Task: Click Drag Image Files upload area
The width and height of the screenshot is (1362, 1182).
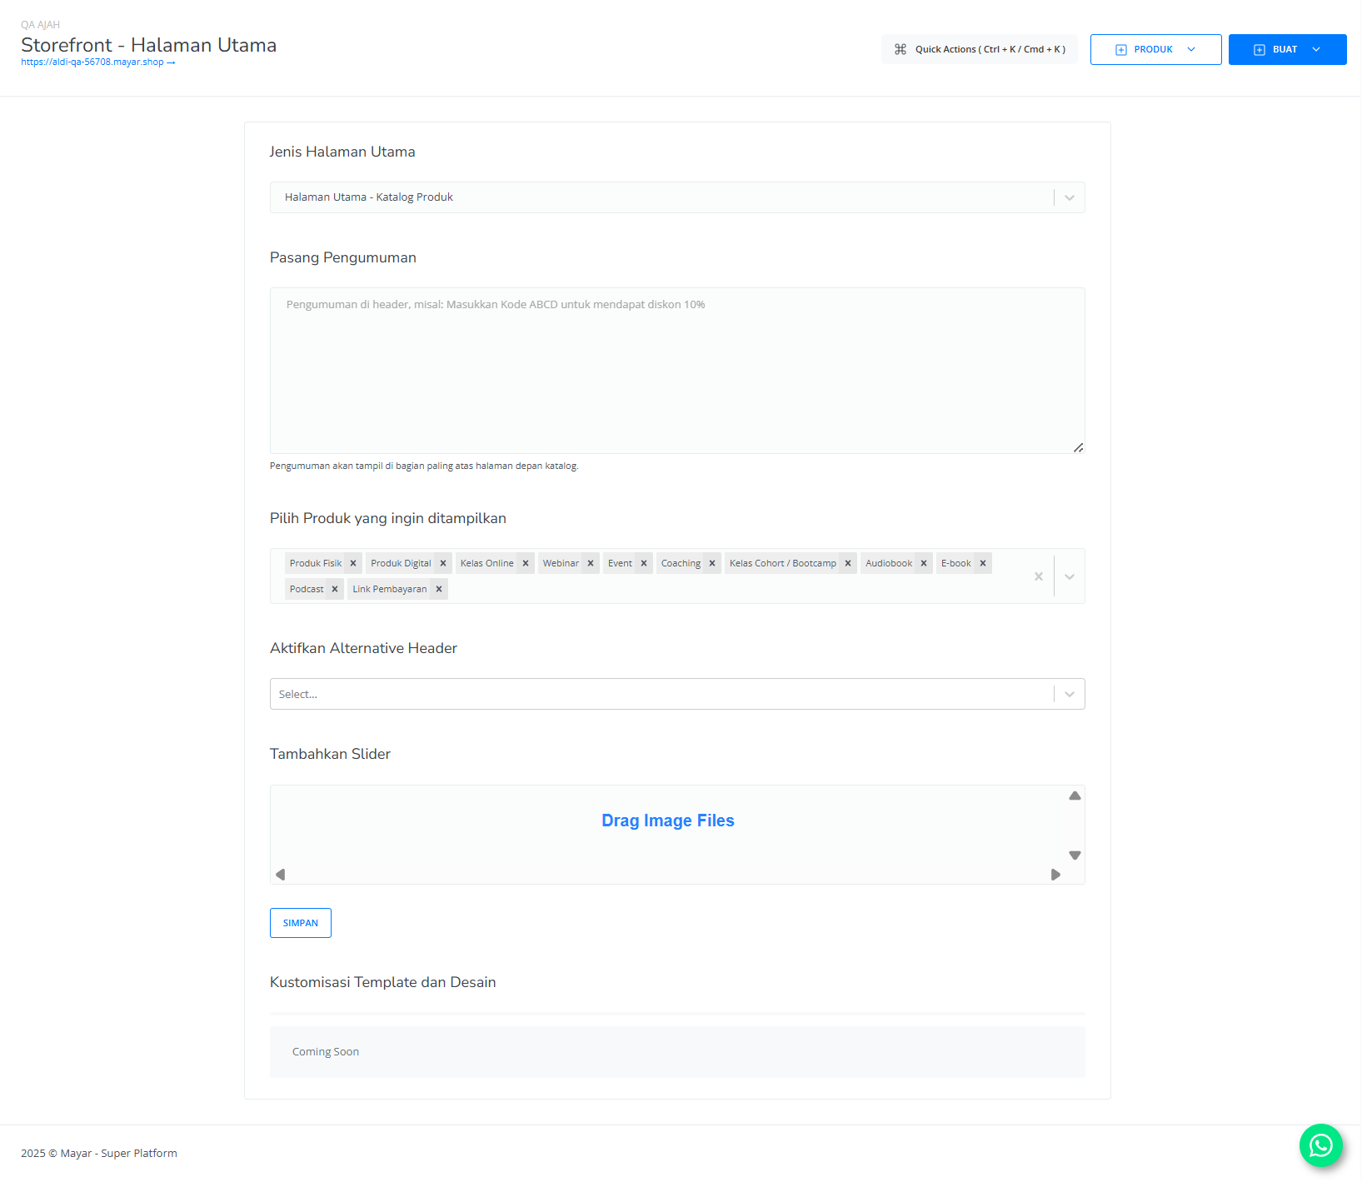Action: (x=668, y=821)
